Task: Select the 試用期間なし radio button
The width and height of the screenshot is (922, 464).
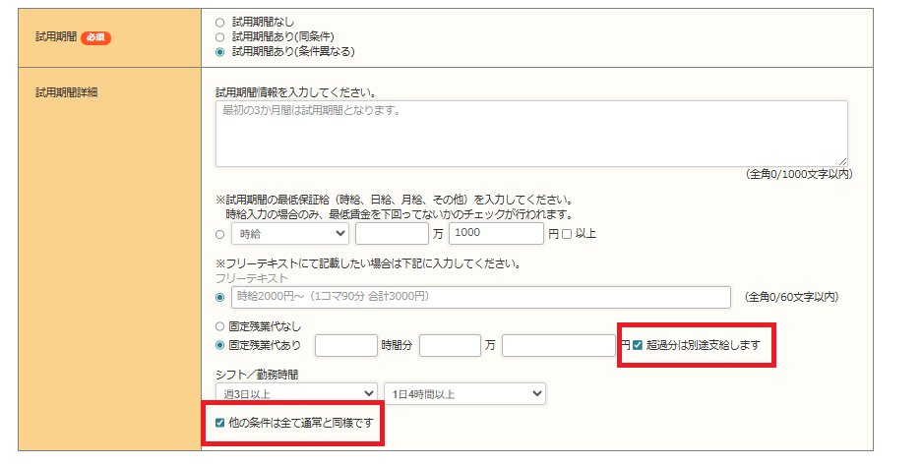Action: (219, 22)
